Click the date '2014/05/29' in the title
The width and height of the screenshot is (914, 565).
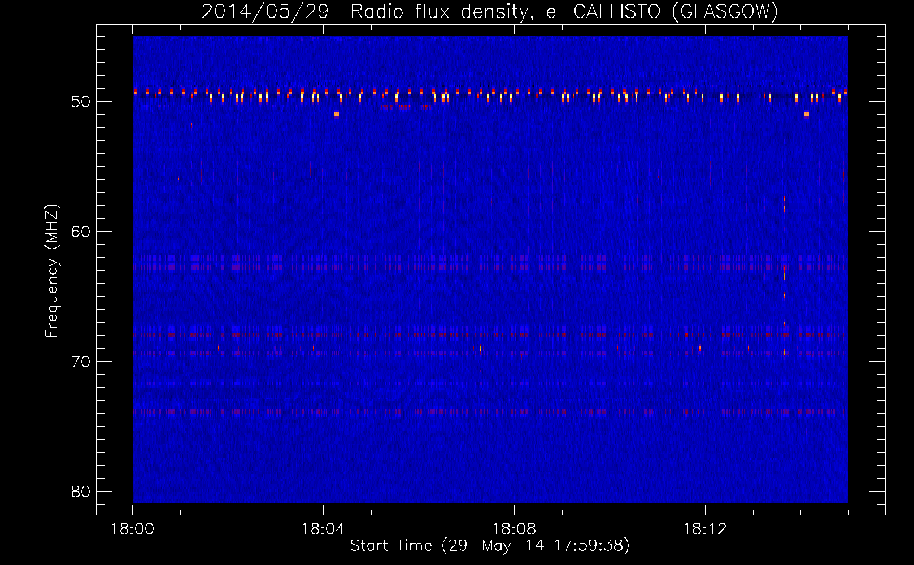tap(265, 11)
